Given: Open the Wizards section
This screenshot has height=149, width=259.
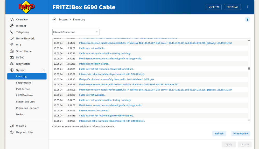Looking at the screenshot, I should [21, 126].
